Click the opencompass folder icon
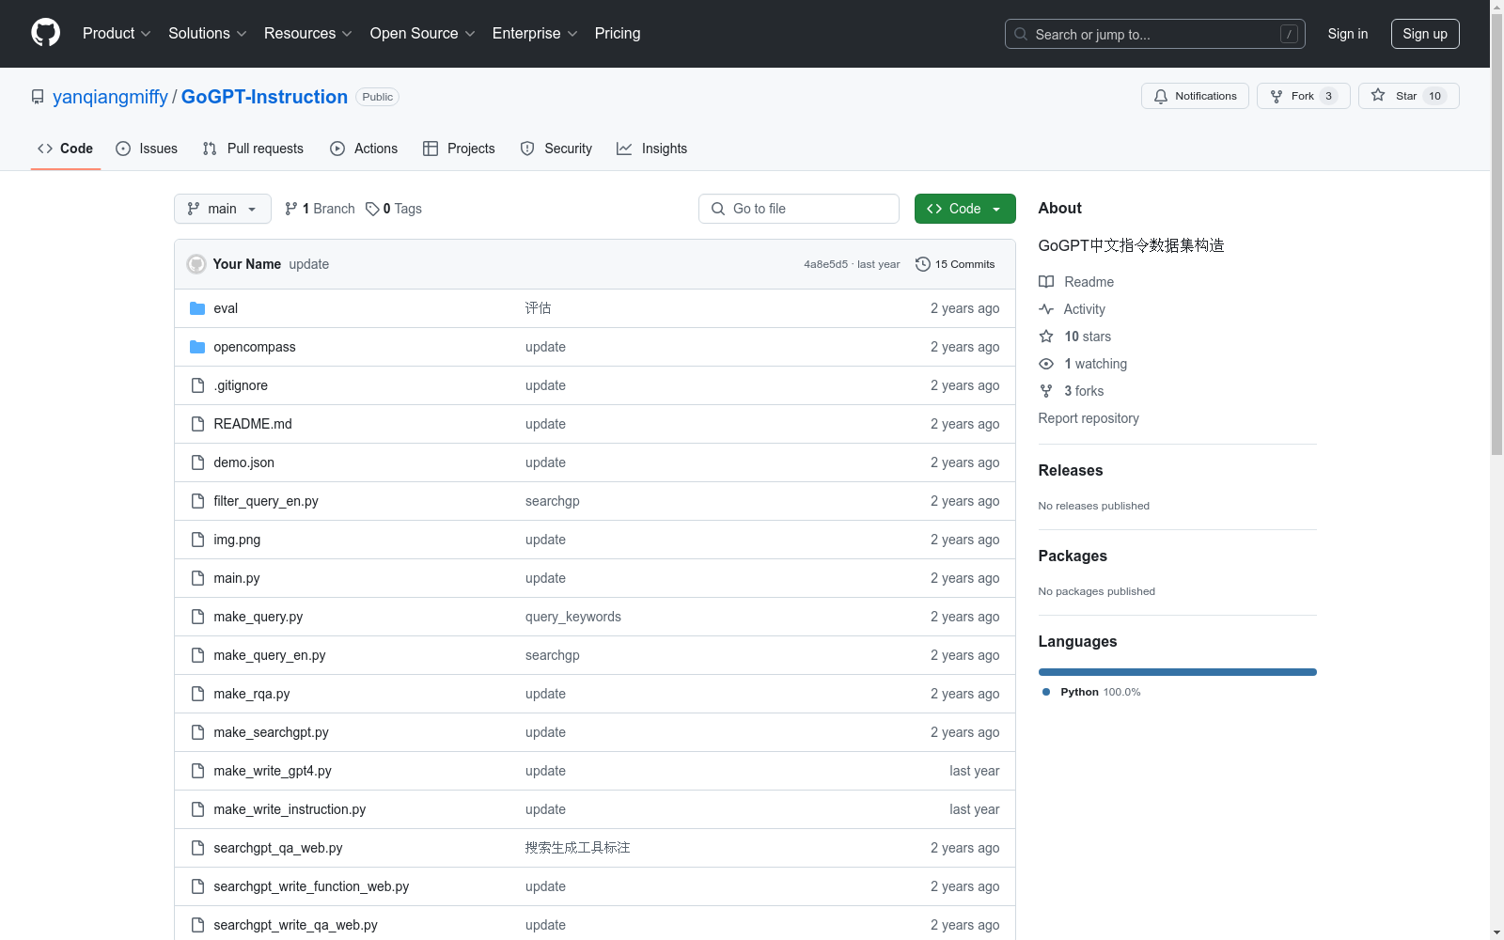1504x940 pixels. point(197,347)
